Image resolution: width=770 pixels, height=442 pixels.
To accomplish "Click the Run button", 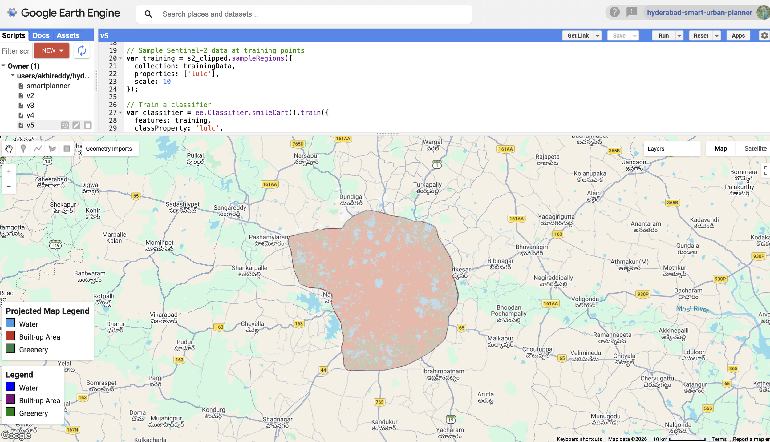I will (x=663, y=36).
